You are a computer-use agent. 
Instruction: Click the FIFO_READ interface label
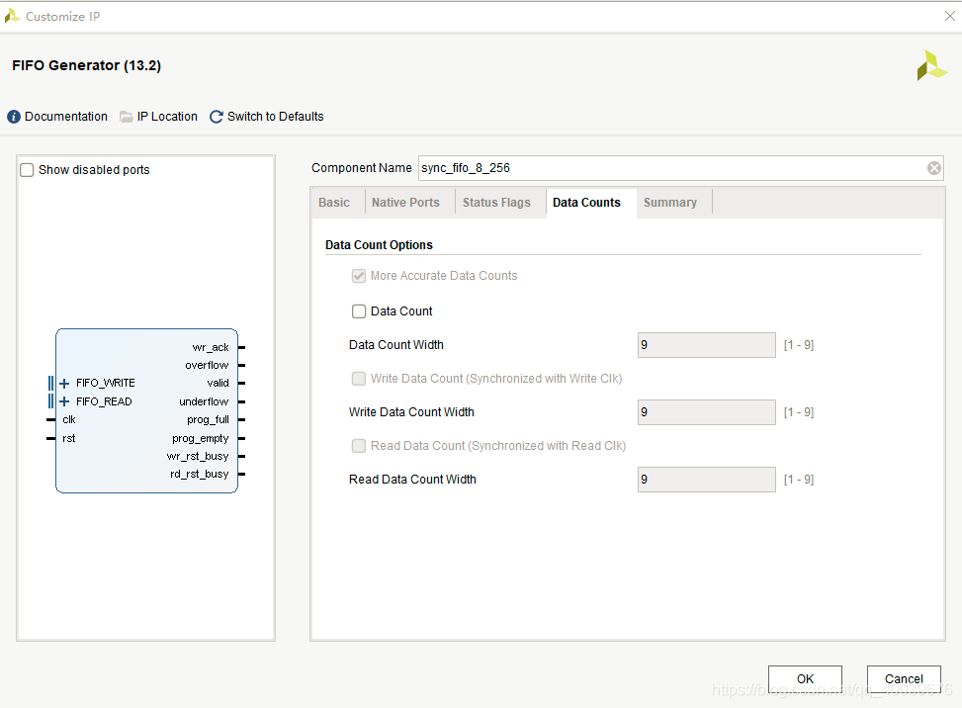(104, 401)
